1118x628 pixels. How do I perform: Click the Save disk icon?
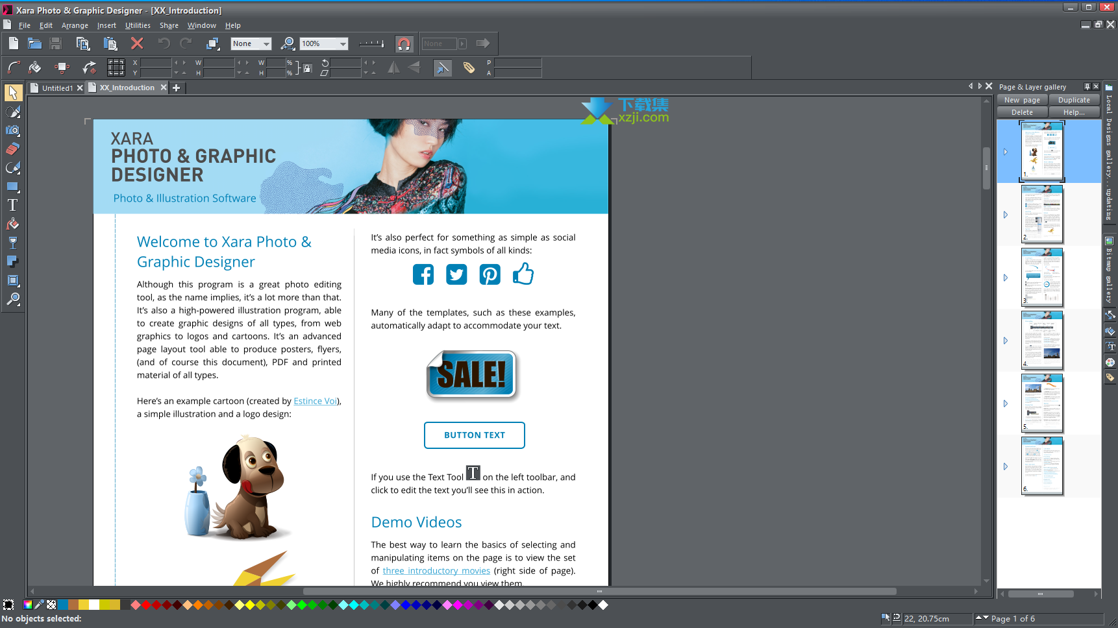pos(56,43)
